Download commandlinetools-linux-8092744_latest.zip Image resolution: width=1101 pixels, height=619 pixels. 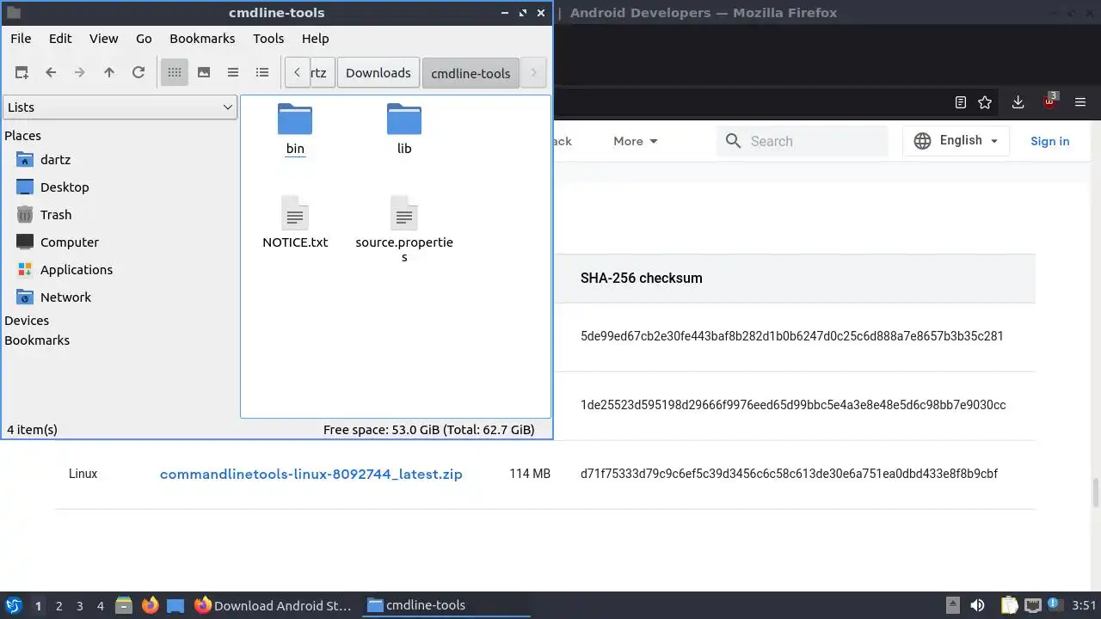311,474
